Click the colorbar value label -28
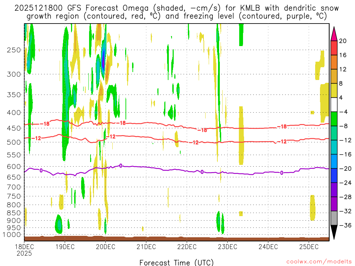This screenshot has height=266, width=355. pos(345,197)
